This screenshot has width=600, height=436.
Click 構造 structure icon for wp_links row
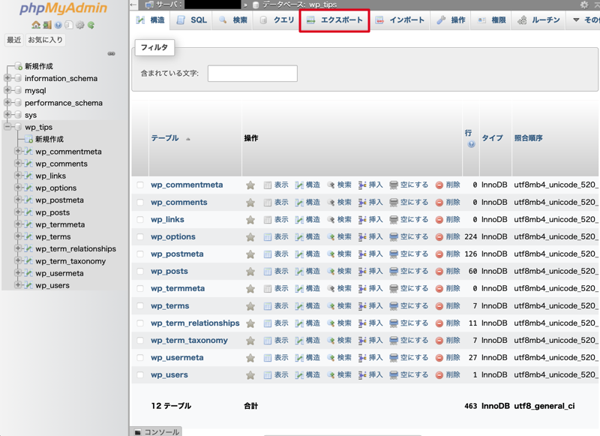(299, 220)
